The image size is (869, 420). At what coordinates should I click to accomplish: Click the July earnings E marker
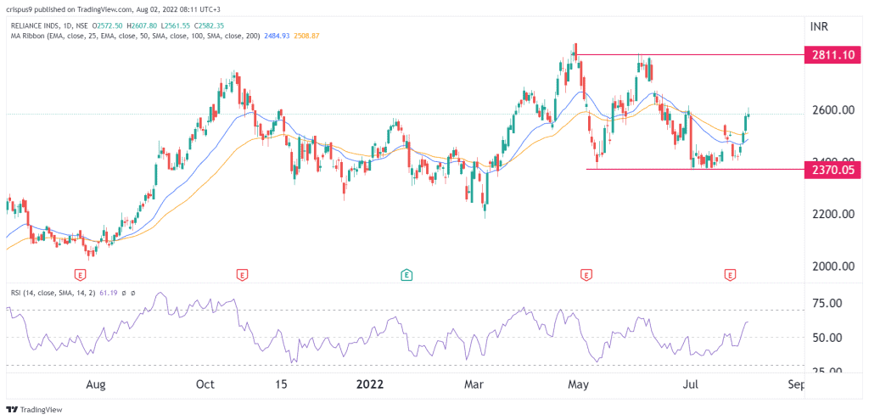(x=731, y=274)
